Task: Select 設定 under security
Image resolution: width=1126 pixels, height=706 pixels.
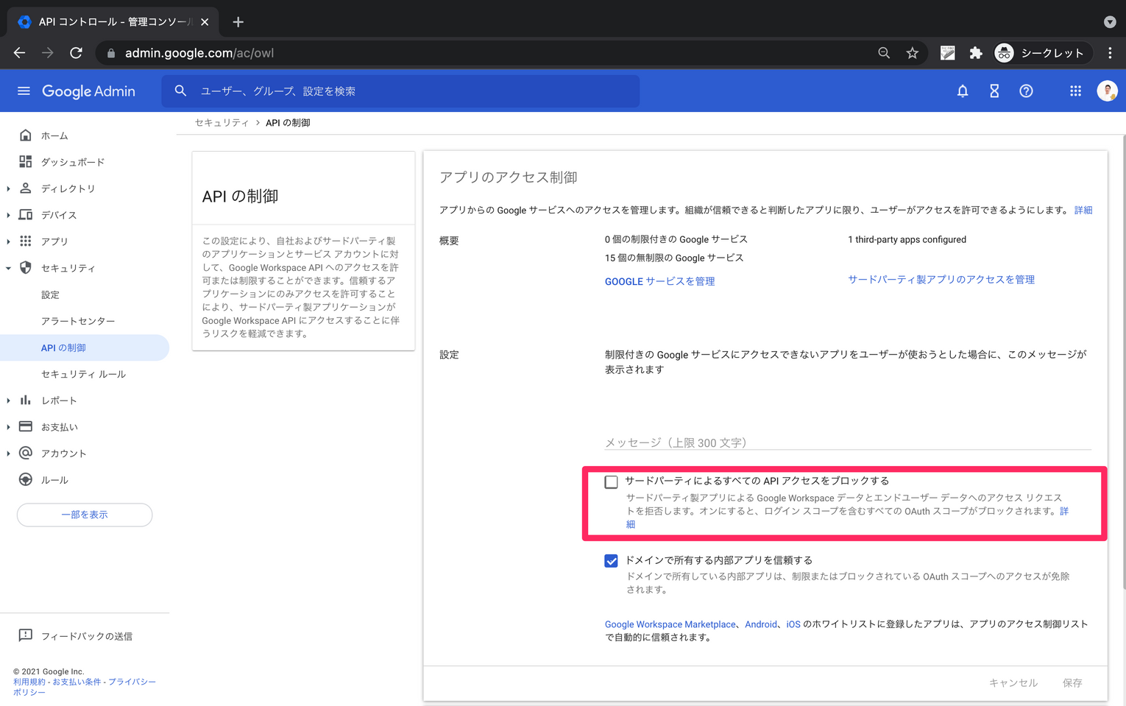Action: (50, 294)
